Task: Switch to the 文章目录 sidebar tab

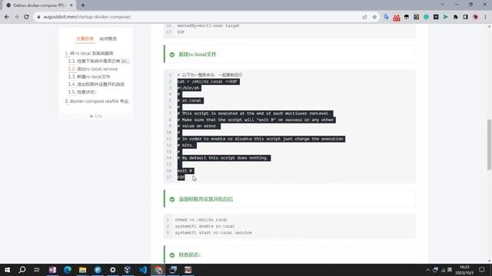Action: [85, 38]
